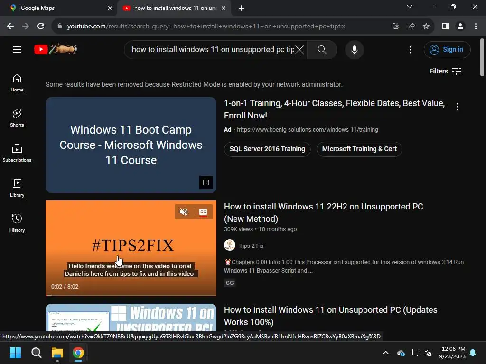This screenshot has width=486, height=364.
Task: Unmute the Tips2Fix video preview
Action: point(184,212)
